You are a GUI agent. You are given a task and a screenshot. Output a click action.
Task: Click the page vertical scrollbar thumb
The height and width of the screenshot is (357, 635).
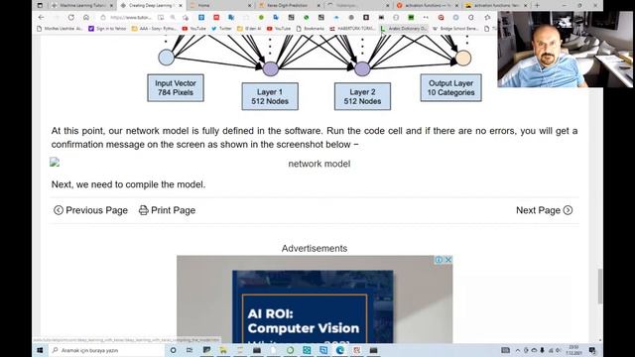[x=599, y=286]
